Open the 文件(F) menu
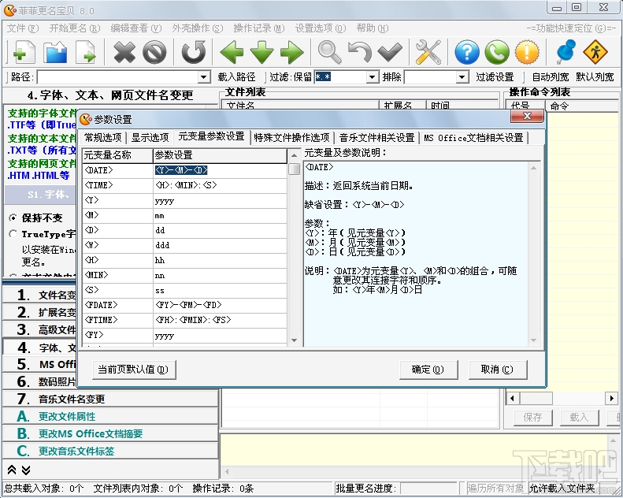 click(x=23, y=28)
